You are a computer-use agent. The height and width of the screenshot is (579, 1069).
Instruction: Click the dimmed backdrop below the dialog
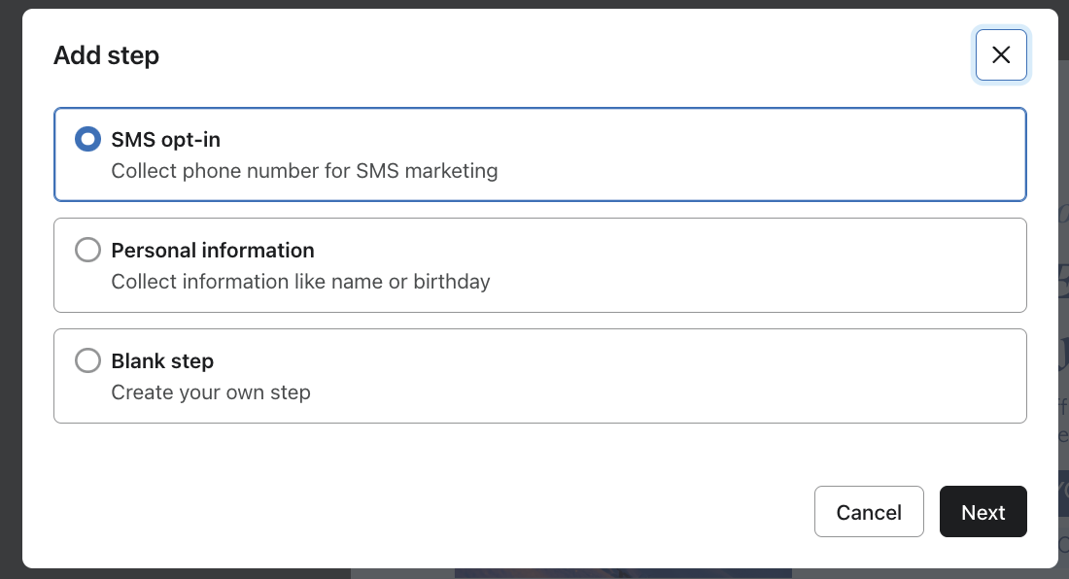pyautogui.click(x=194, y=574)
